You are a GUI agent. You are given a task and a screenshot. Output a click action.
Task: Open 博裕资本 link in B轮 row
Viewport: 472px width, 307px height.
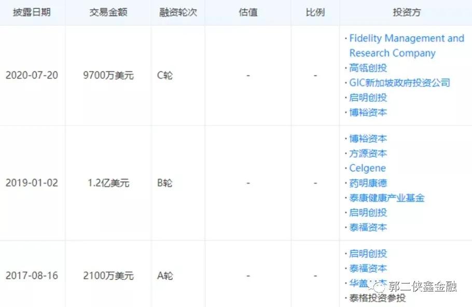coord(368,138)
